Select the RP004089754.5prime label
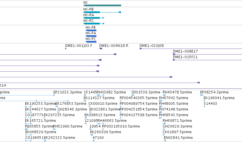This screenshot has height=142, width=242. coord(138,104)
